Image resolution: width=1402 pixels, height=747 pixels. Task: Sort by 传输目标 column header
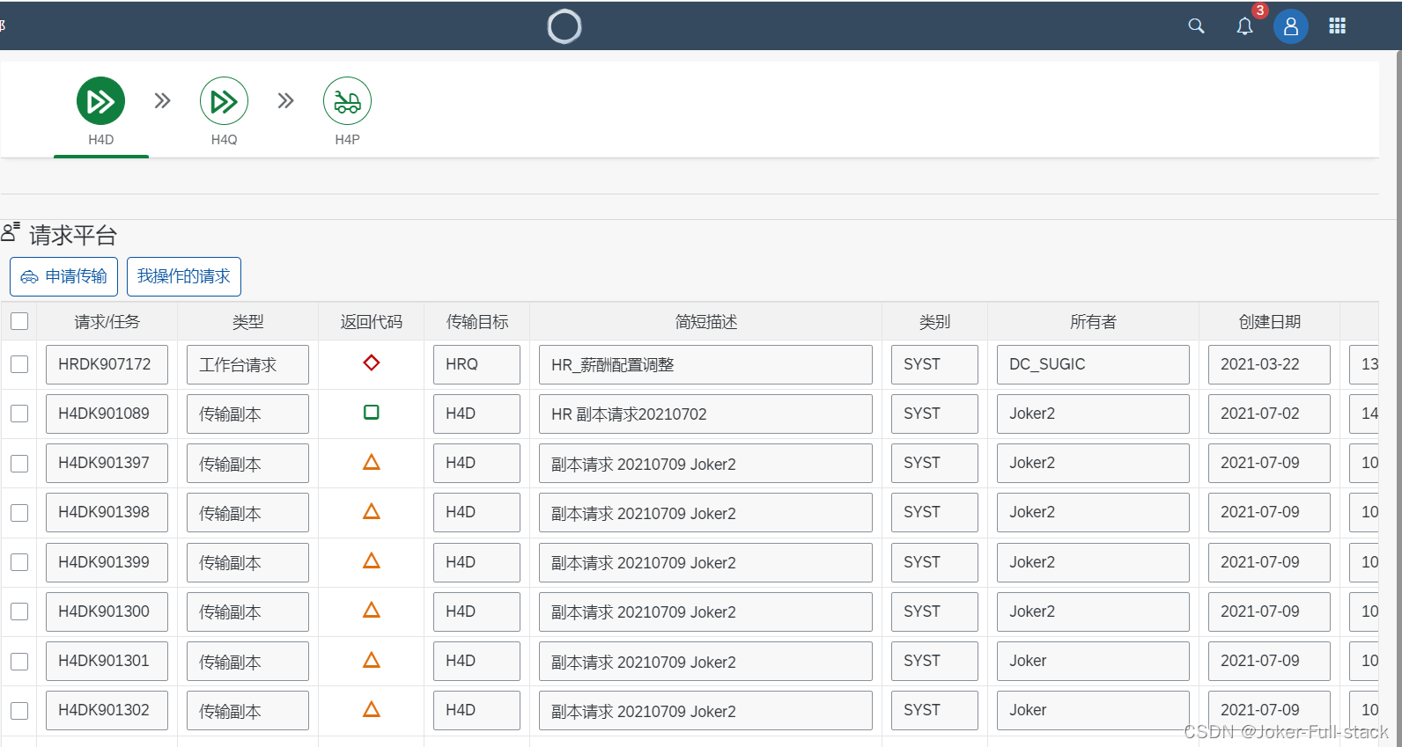pos(477,322)
